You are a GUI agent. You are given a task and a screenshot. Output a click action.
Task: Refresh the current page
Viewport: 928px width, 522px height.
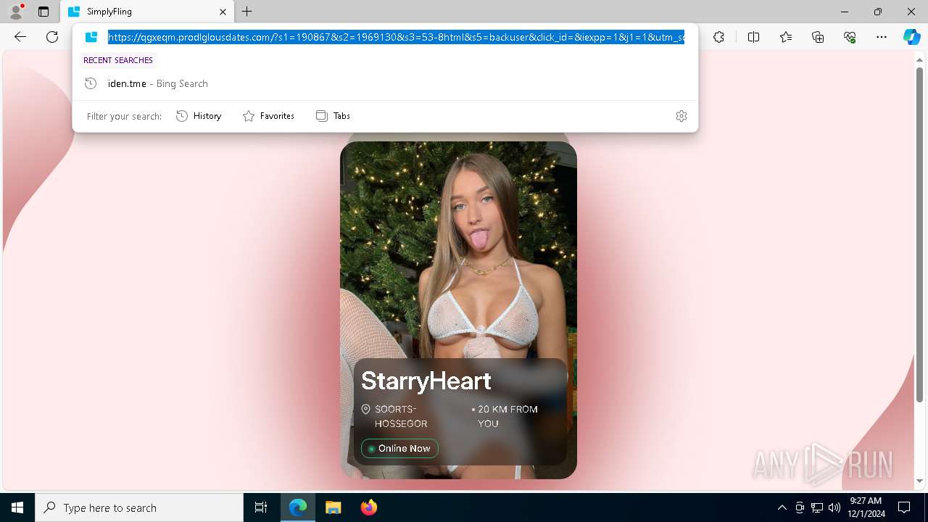pyautogui.click(x=52, y=37)
